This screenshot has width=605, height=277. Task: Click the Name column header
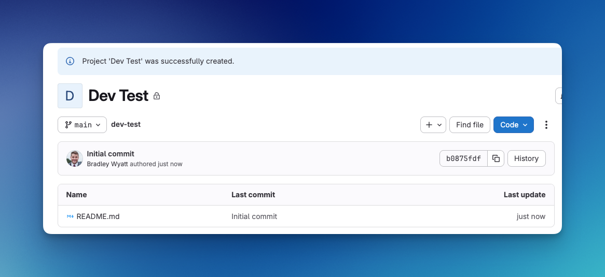click(x=76, y=195)
